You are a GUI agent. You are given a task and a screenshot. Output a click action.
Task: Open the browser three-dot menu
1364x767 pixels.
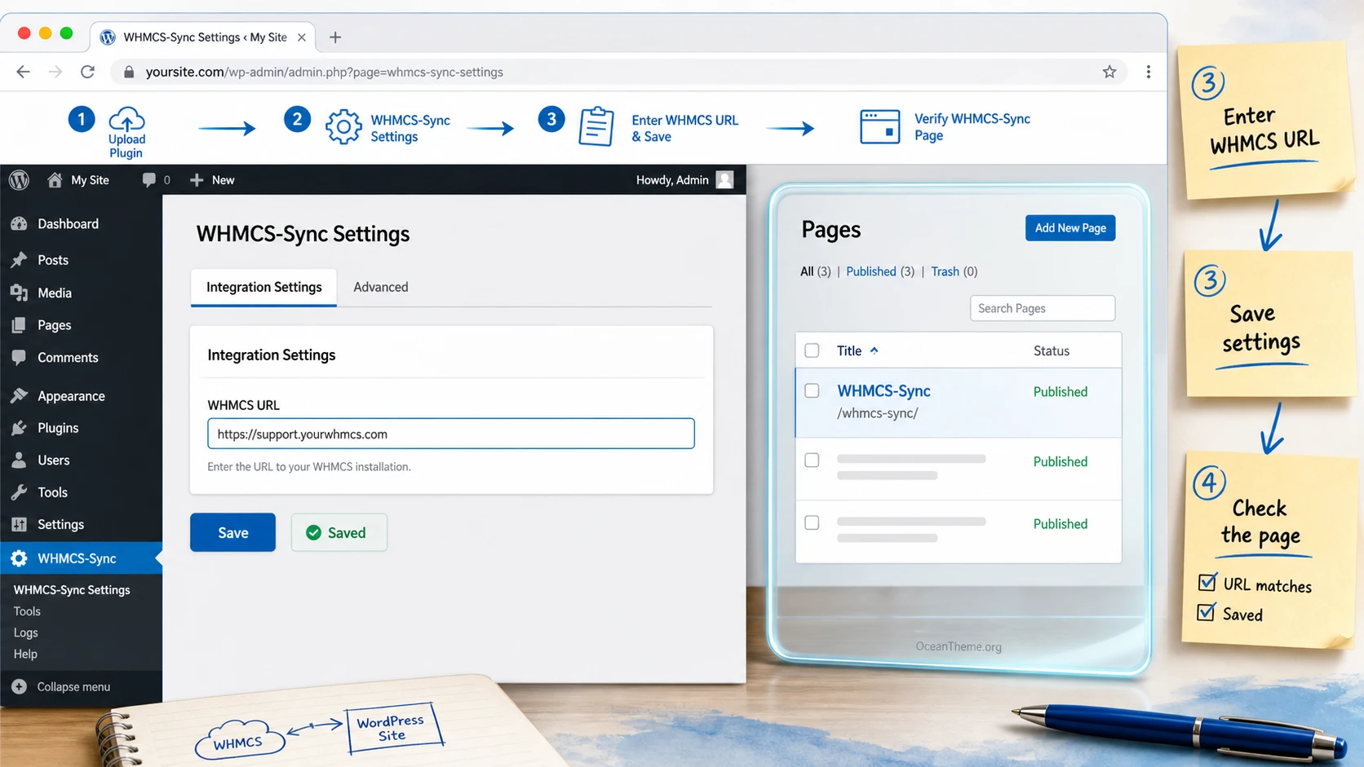click(1149, 72)
